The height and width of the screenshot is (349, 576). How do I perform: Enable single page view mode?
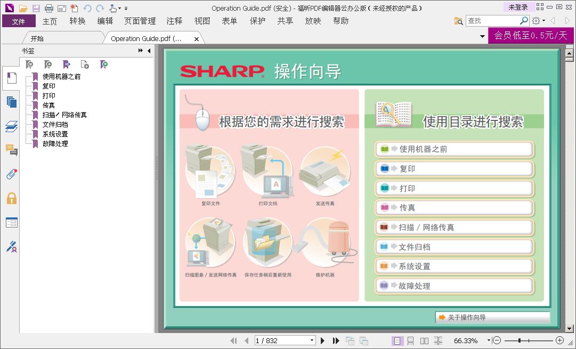[x=397, y=341]
